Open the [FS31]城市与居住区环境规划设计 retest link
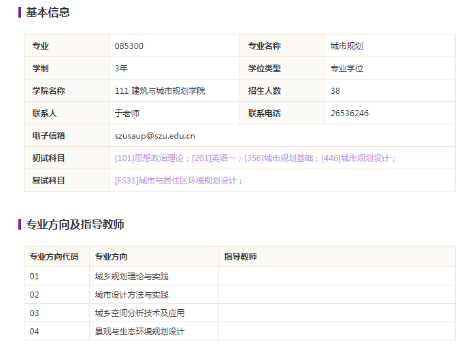The width and height of the screenshot is (466, 350). (176, 181)
